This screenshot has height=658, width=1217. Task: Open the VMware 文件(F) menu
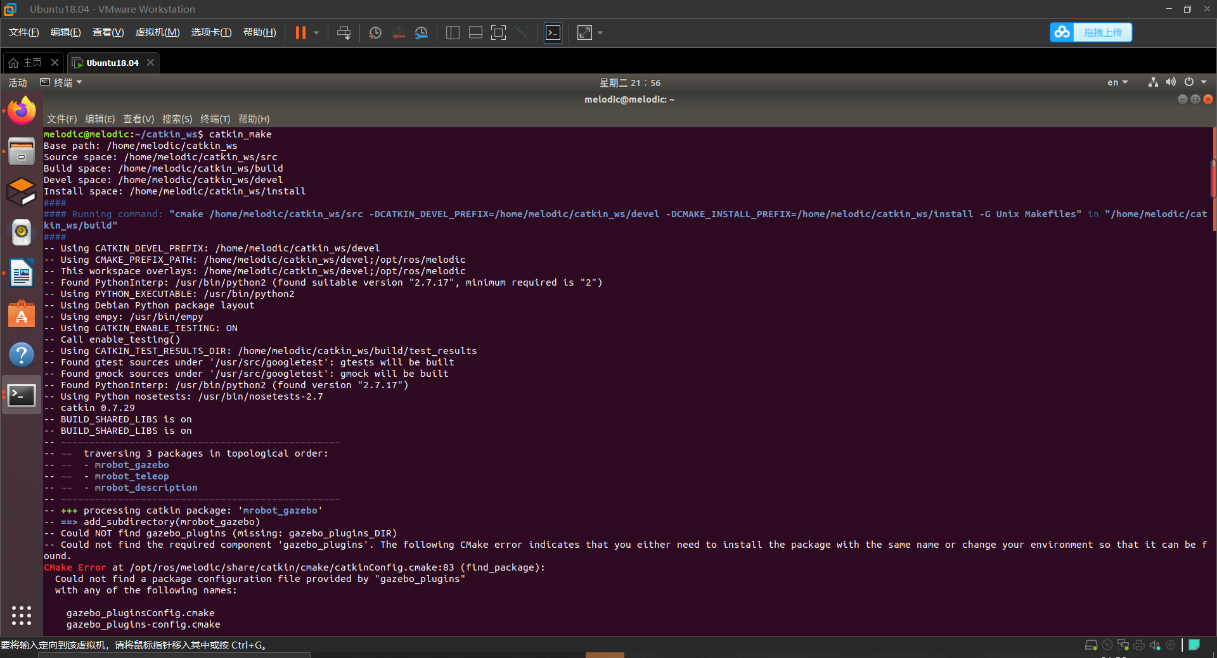coord(24,32)
